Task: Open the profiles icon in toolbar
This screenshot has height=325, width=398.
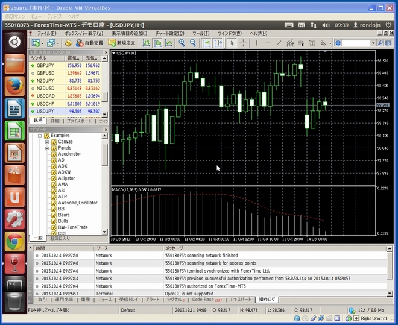Action: pyautogui.click(x=51, y=43)
